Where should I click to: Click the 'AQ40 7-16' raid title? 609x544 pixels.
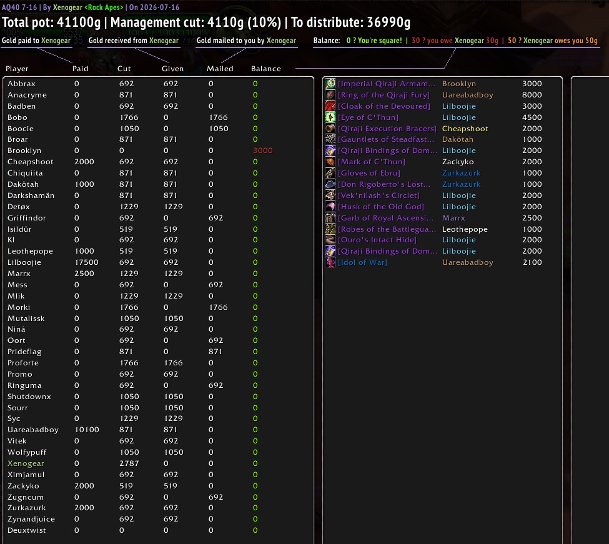pyautogui.click(x=19, y=7)
